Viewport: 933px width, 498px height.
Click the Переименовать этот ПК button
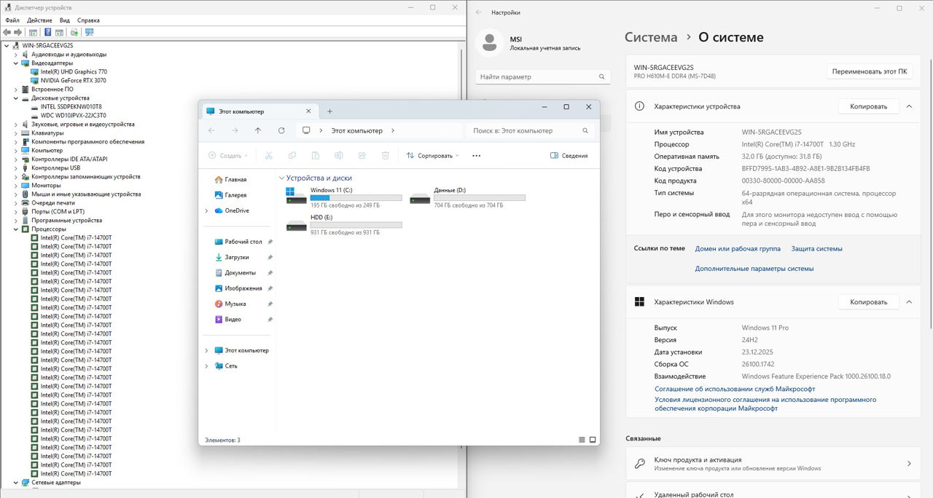(x=870, y=72)
